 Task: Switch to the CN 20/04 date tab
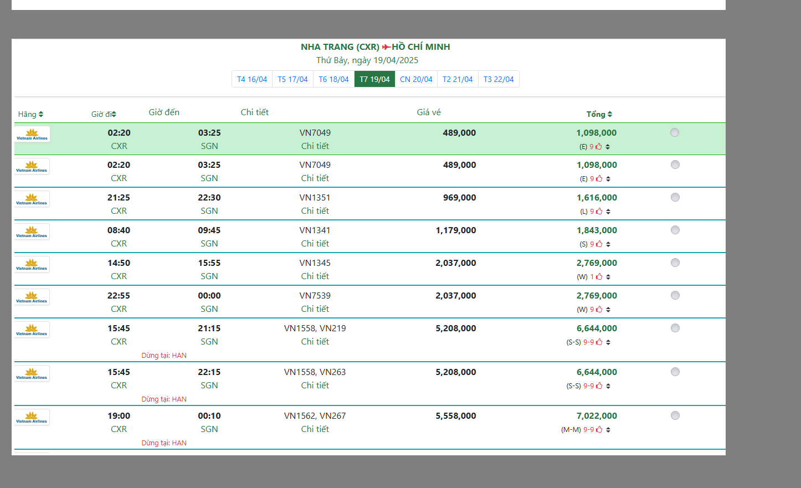pos(416,79)
